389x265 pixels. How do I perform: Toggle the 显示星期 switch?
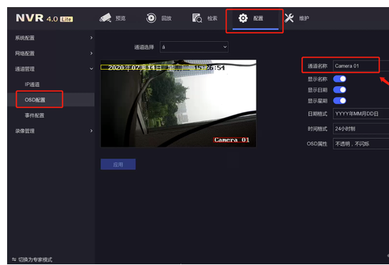pos(340,100)
